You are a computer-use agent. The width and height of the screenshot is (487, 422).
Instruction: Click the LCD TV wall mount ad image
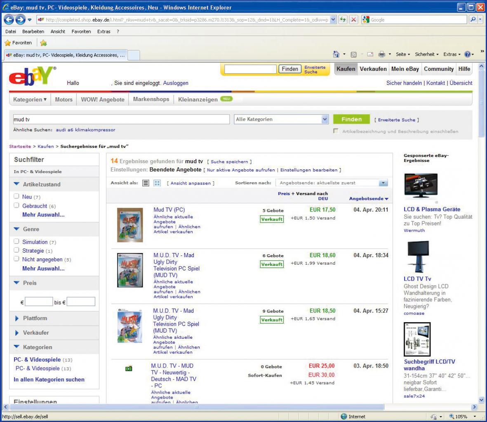418,257
